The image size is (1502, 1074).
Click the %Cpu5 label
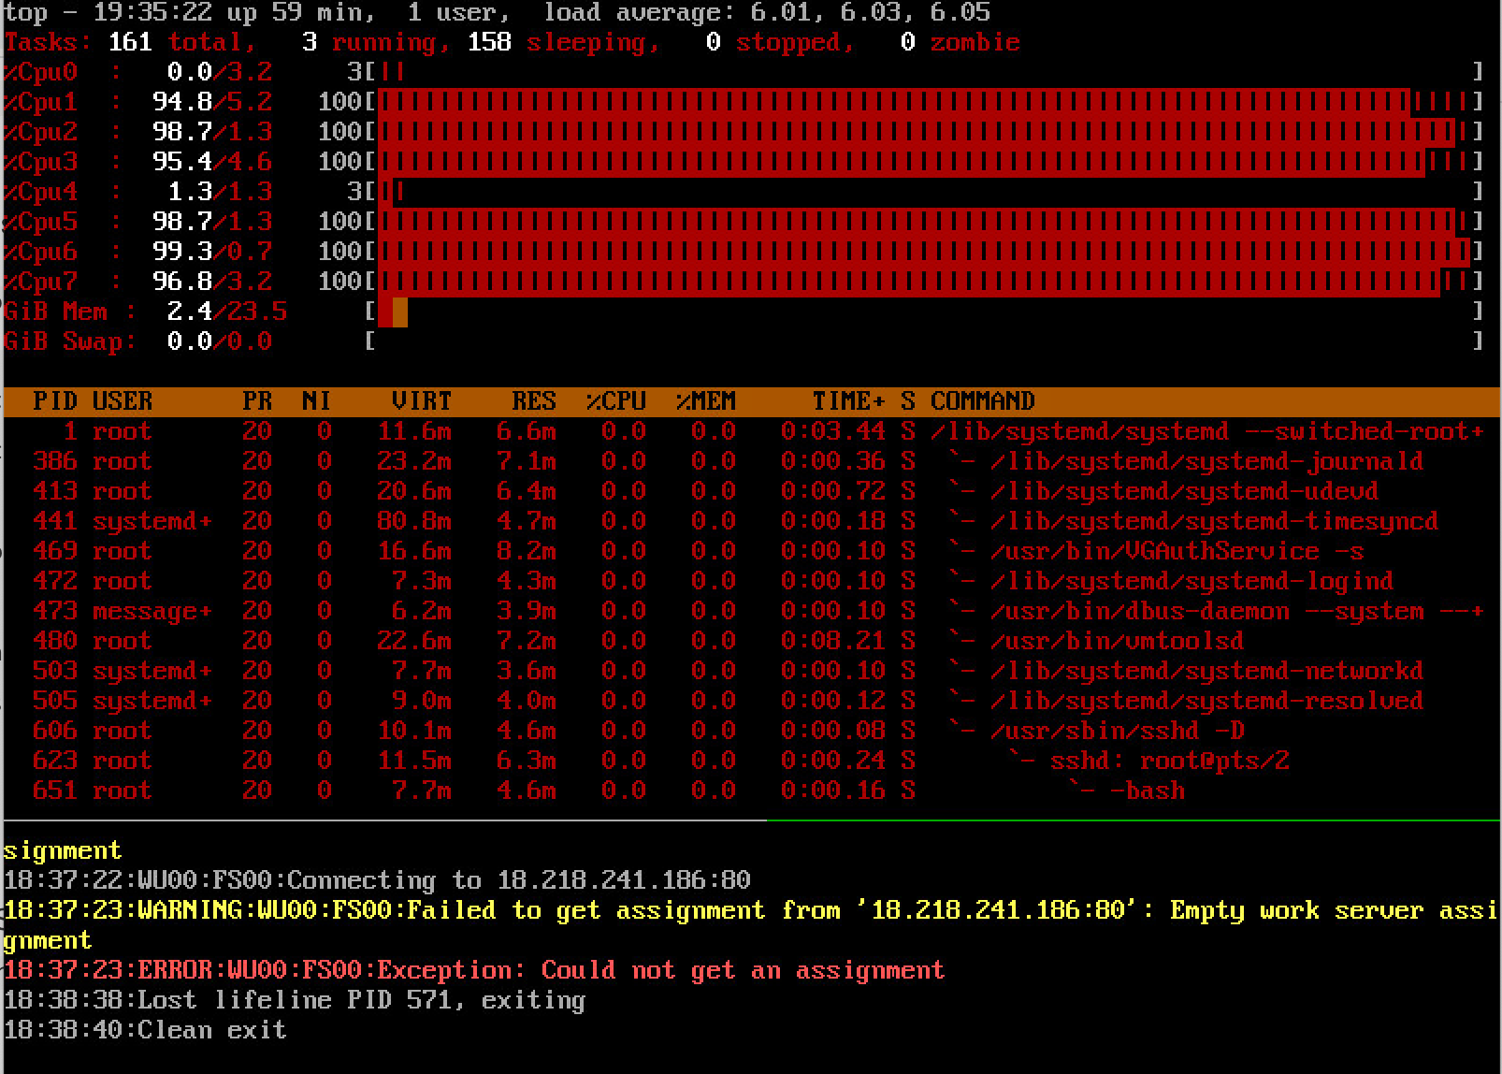(40, 222)
